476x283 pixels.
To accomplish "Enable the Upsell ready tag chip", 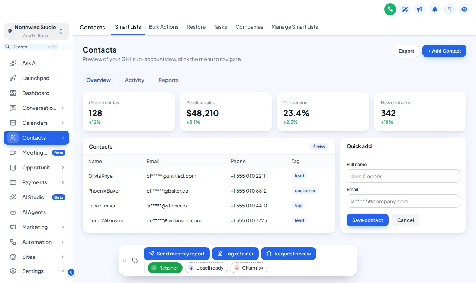I will click(206, 268).
